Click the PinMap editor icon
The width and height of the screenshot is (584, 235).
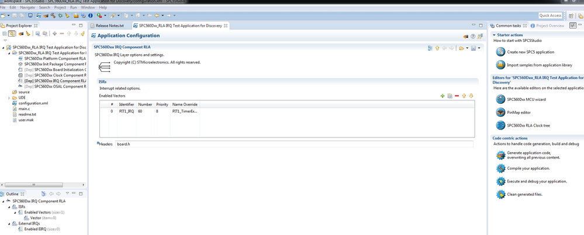click(500, 112)
